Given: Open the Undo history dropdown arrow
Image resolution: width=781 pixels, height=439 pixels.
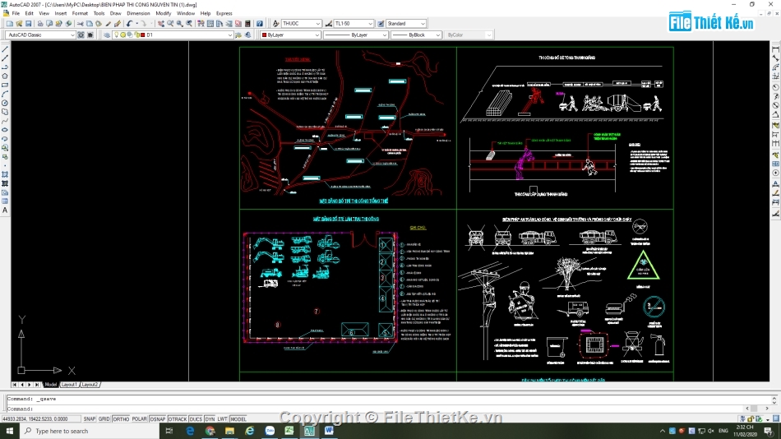Looking at the screenshot, I should (x=136, y=23).
